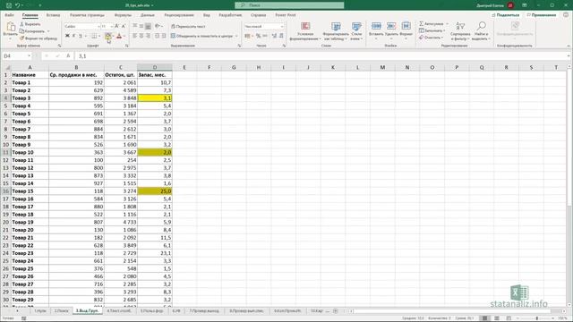Screen dimensions: 573x322
Task: Click the Insert cells icon
Action: point(376,26)
